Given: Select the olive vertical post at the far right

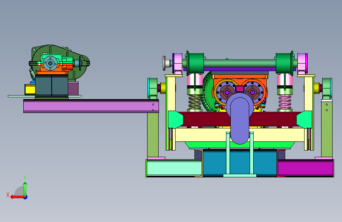Looking at the screenshot, I should pyautogui.click(x=327, y=129).
